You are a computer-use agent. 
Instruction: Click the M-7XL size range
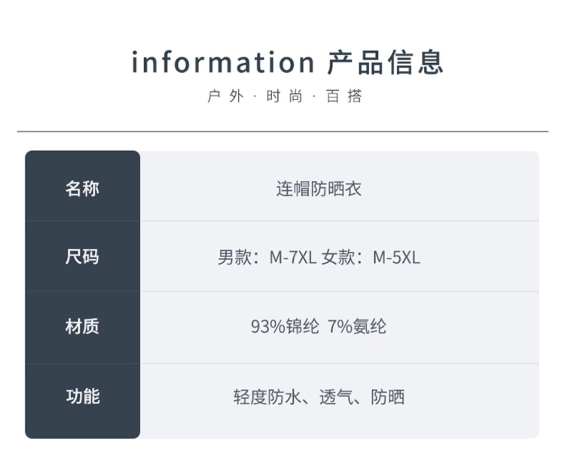(x=293, y=258)
